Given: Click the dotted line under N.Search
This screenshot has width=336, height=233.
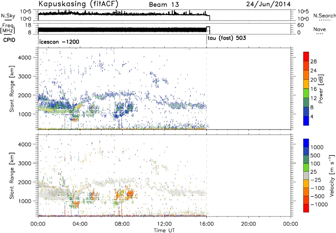Looking at the screenshot, I should point(325,20).
